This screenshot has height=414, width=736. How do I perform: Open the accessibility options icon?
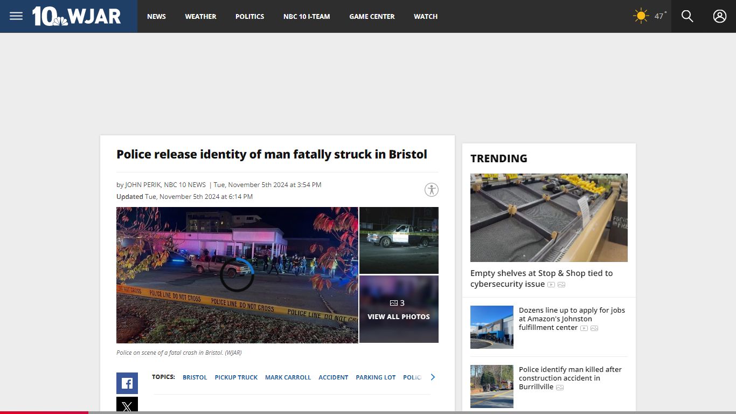tap(432, 190)
